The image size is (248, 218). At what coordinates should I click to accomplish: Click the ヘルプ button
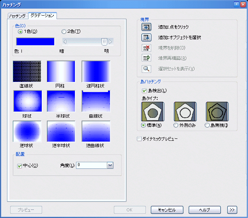(x=204, y=210)
